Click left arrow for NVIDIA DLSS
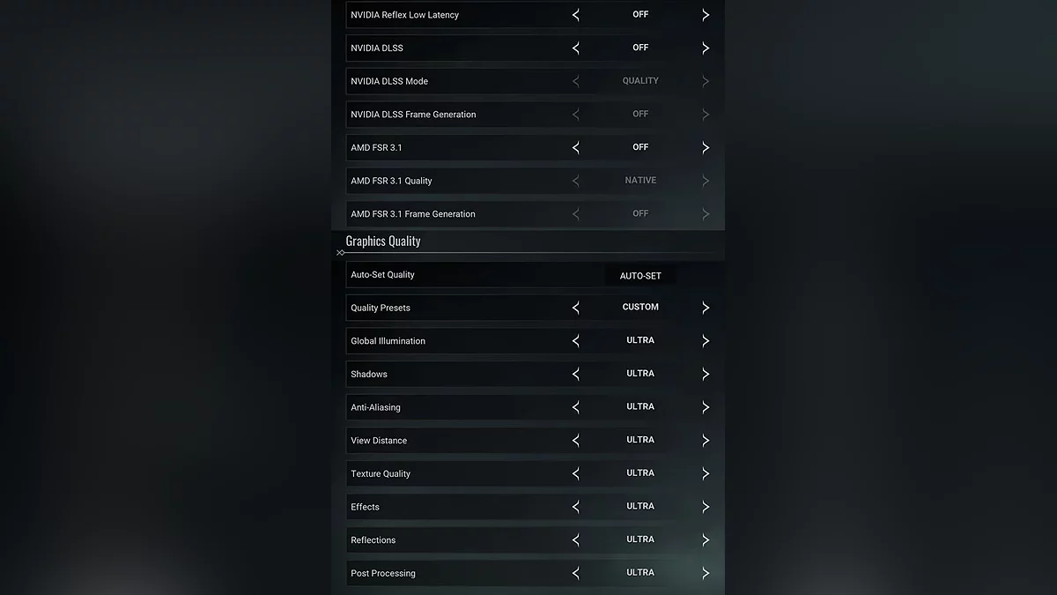The height and width of the screenshot is (595, 1057). pyautogui.click(x=576, y=48)
